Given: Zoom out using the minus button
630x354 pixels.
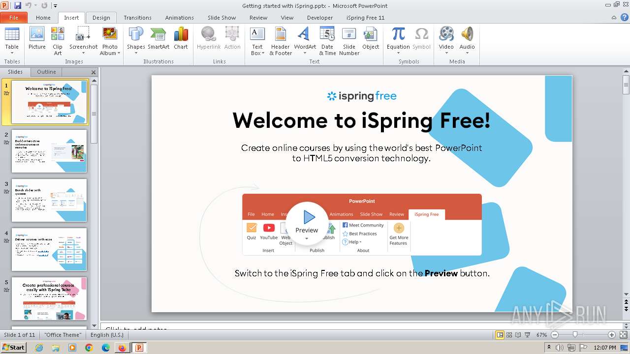Looking at the screenshot, I should [x=555, y=335].
